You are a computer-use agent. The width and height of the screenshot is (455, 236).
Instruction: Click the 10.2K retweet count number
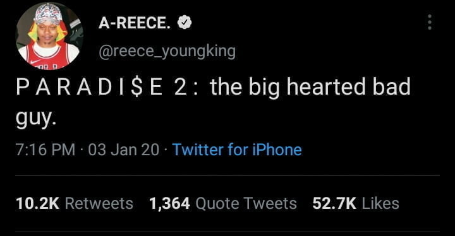point(38,203)
